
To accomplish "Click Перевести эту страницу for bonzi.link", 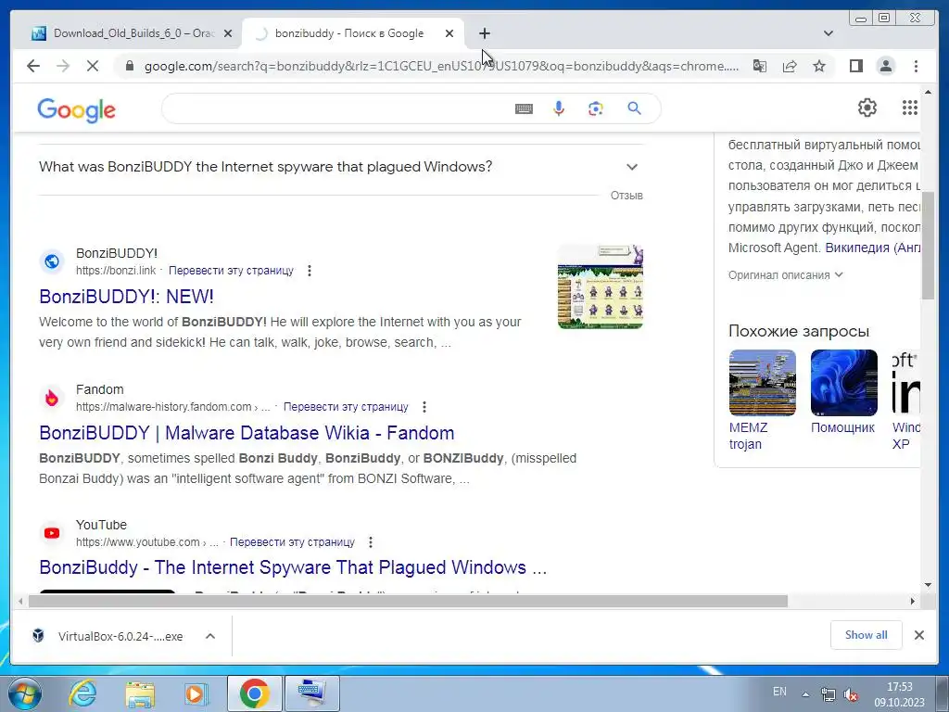I will [x=231, y=271].
